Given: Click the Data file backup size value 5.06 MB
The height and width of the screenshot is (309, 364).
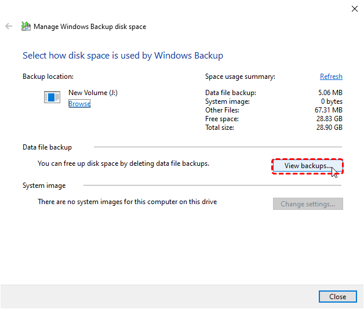Looking at the screenshot, I should (330, 93).
